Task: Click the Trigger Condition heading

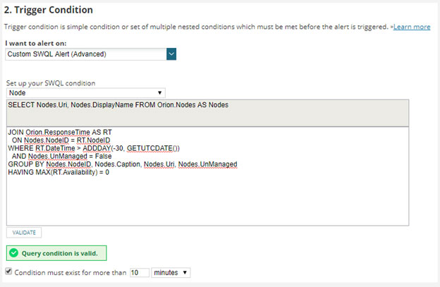Action: pyautogui.click(x=48, y=10)
